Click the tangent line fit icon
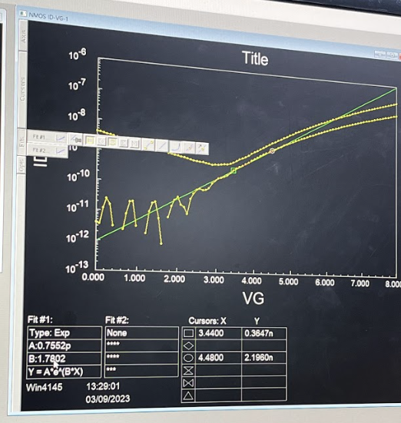The height and width of the screenshot is (423, 401). pyautogui.click(x=189, y=148)
